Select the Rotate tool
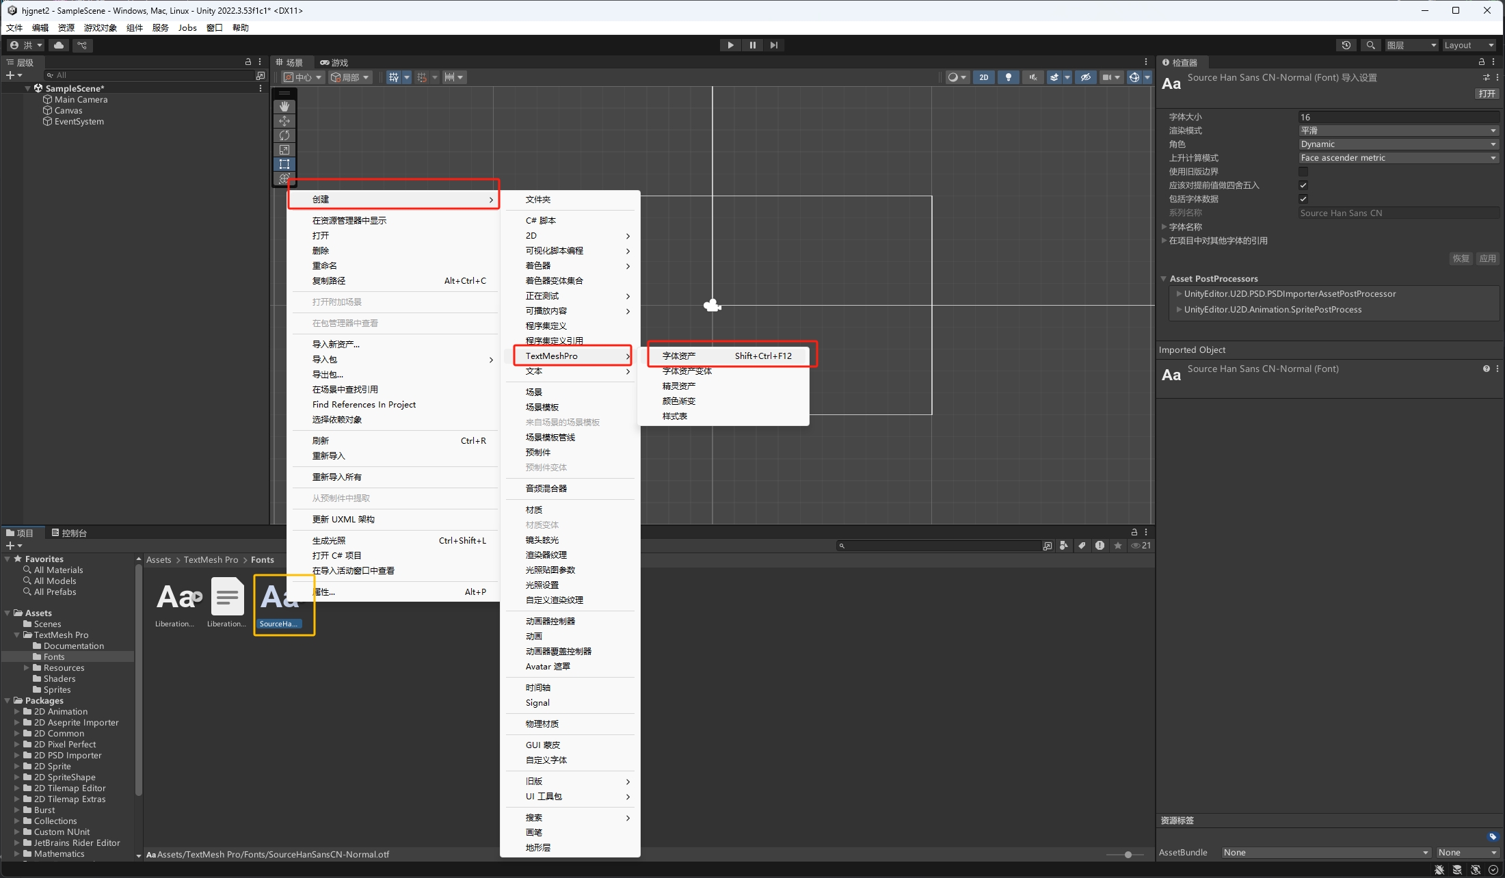The width and height of the screenshot is (1505, 878). pos(284,135)
